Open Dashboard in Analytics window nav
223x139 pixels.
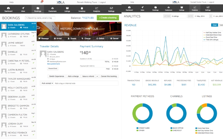click(129, 8)
